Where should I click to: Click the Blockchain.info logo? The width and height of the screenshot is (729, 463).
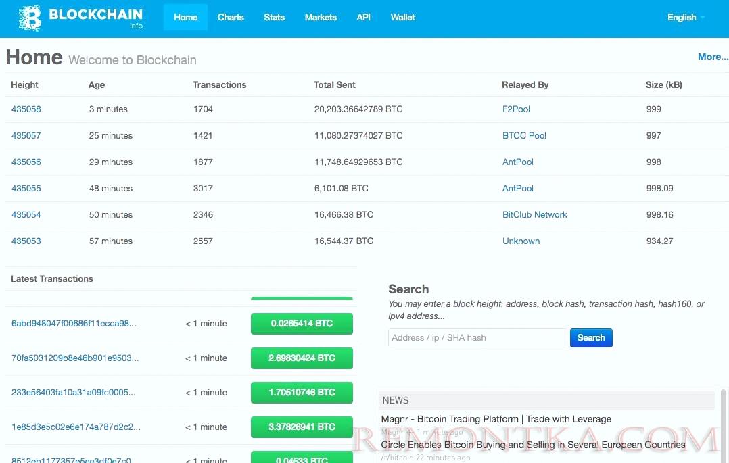[81, 18]
